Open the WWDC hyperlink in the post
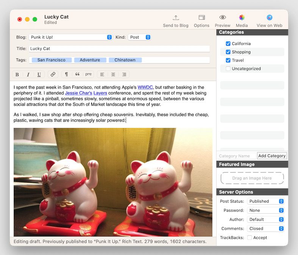The height and width of the screenshot is (255, 298). click(145, 87)
